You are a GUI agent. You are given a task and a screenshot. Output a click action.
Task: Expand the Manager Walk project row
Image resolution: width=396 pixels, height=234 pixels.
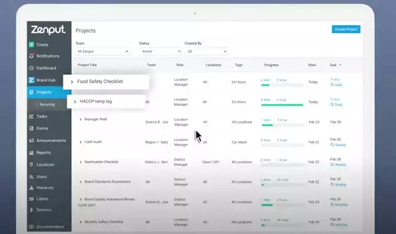pyautogui.click(x=80, y=119)
